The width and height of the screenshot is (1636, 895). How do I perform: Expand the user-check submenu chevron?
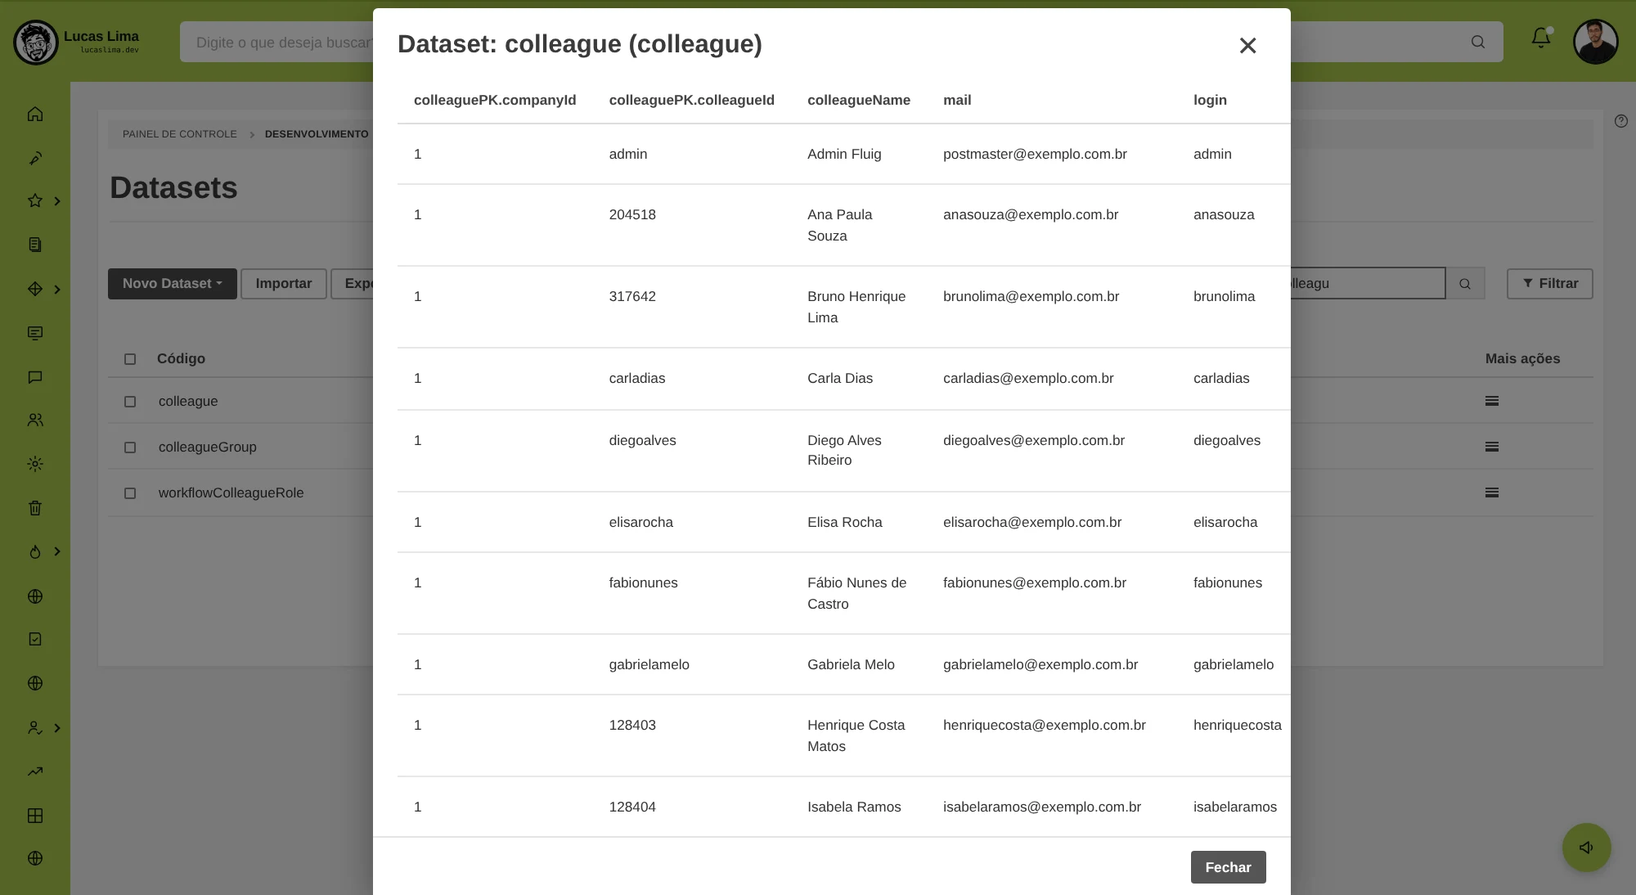tap(57, 727)
